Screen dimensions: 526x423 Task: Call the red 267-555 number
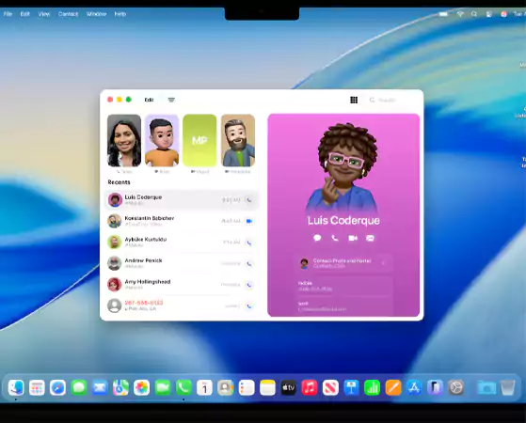(x=249, y=306)
